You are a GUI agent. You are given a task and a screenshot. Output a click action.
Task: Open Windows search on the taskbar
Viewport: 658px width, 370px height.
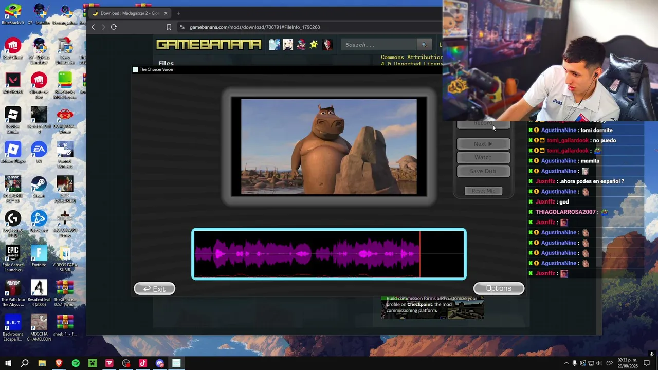25,363
